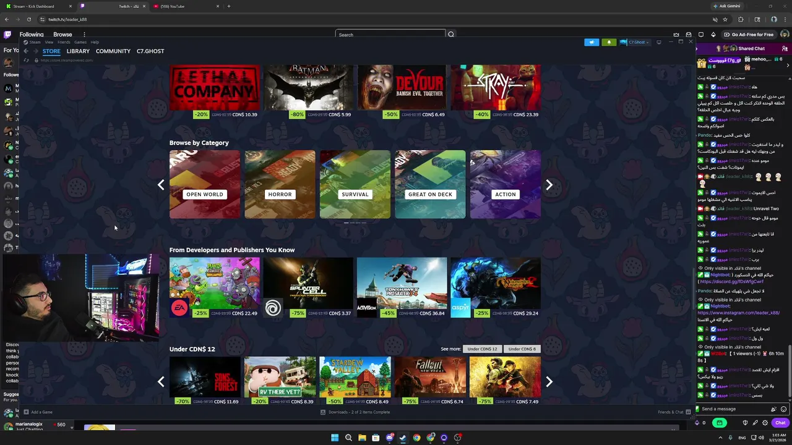Click Steam's forward navigation arrow

35,51
